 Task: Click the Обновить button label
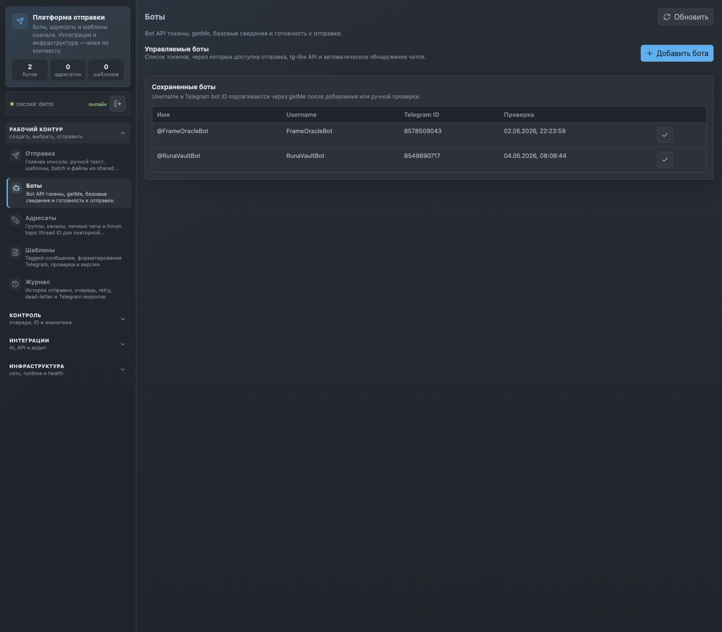click(691, 17)
